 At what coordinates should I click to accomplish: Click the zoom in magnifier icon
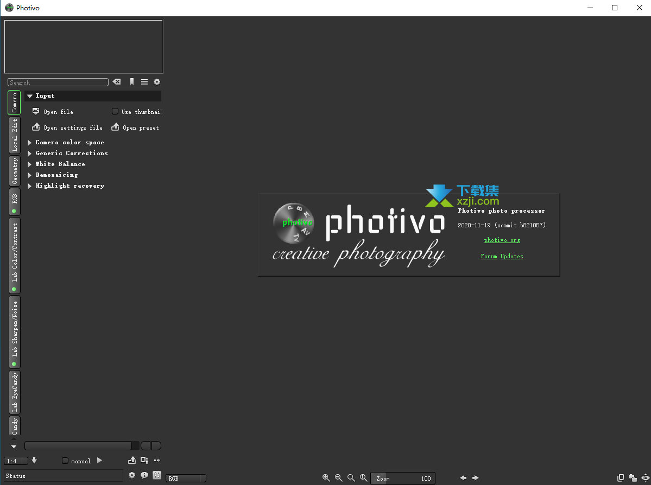coord(326,478)
